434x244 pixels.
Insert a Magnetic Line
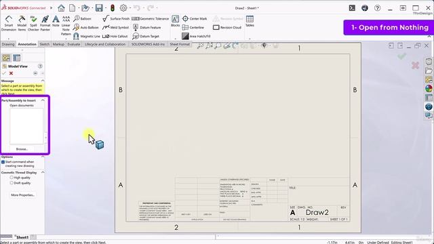[x=87, y=36]
